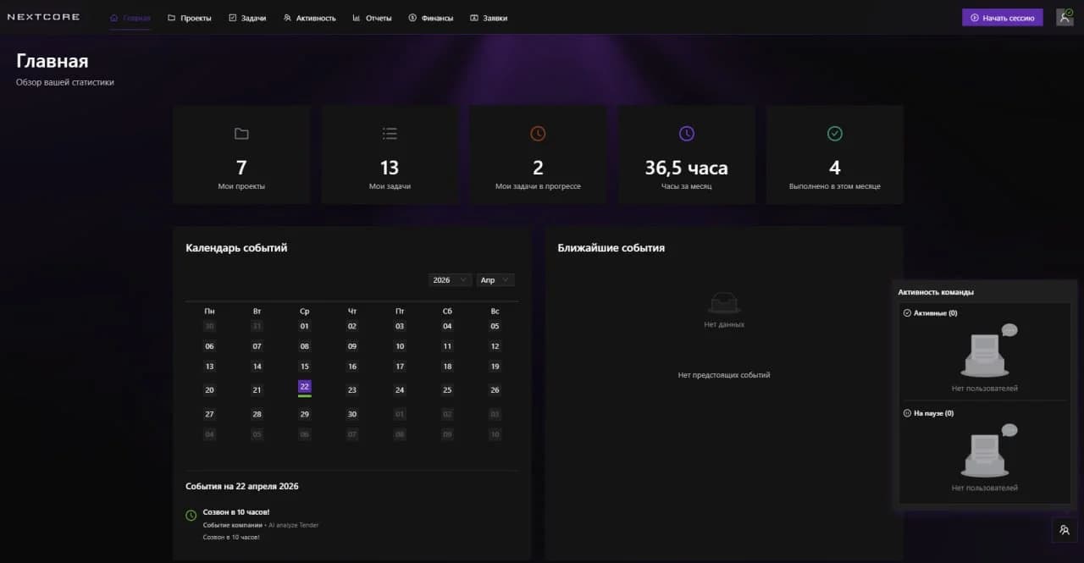Open the month Апр dropdown

click(495, 280)
